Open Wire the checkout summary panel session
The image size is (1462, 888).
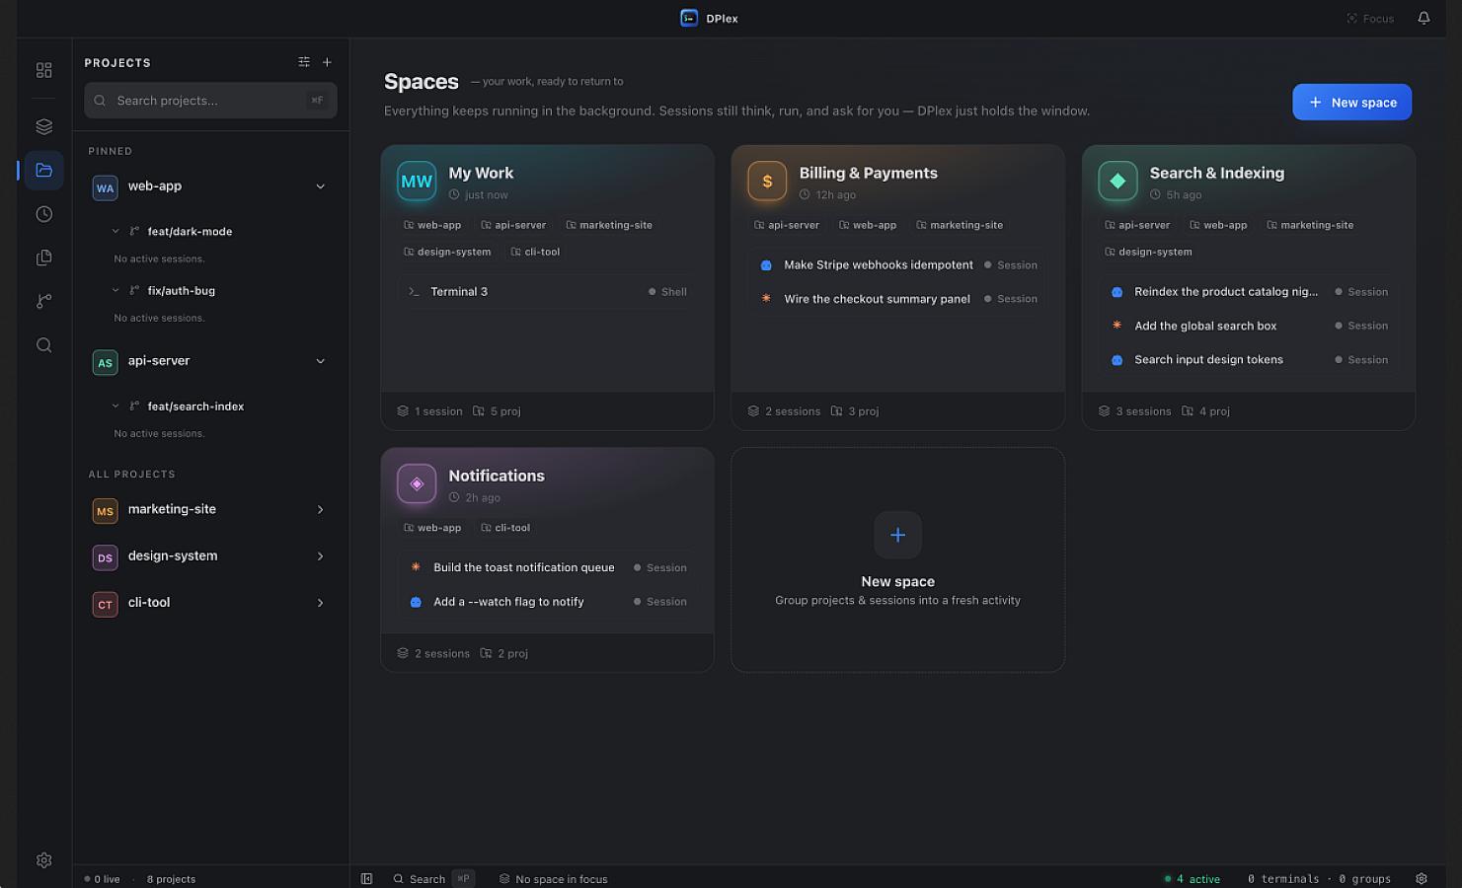click(897, 298)
